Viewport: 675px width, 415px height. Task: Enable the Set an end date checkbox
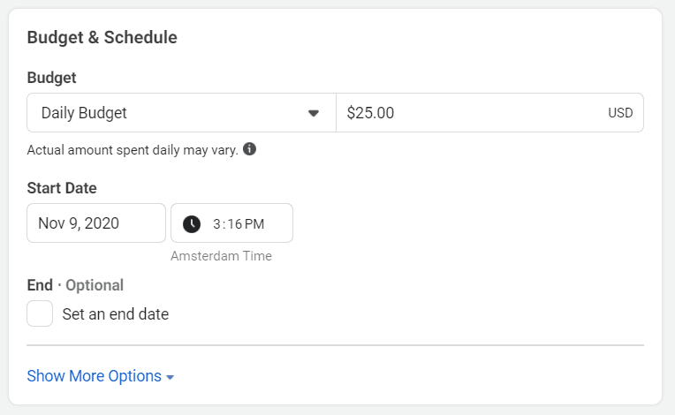click(40, 313)
